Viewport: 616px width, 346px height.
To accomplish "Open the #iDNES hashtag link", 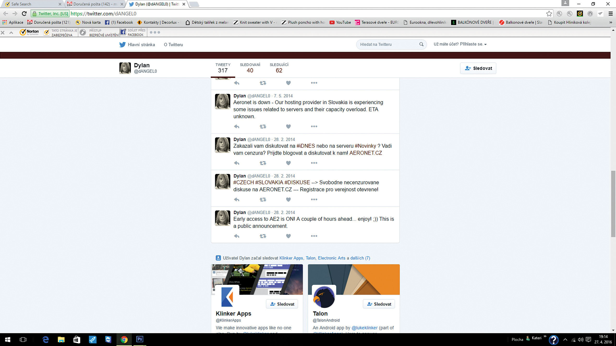I will point(306,146).
